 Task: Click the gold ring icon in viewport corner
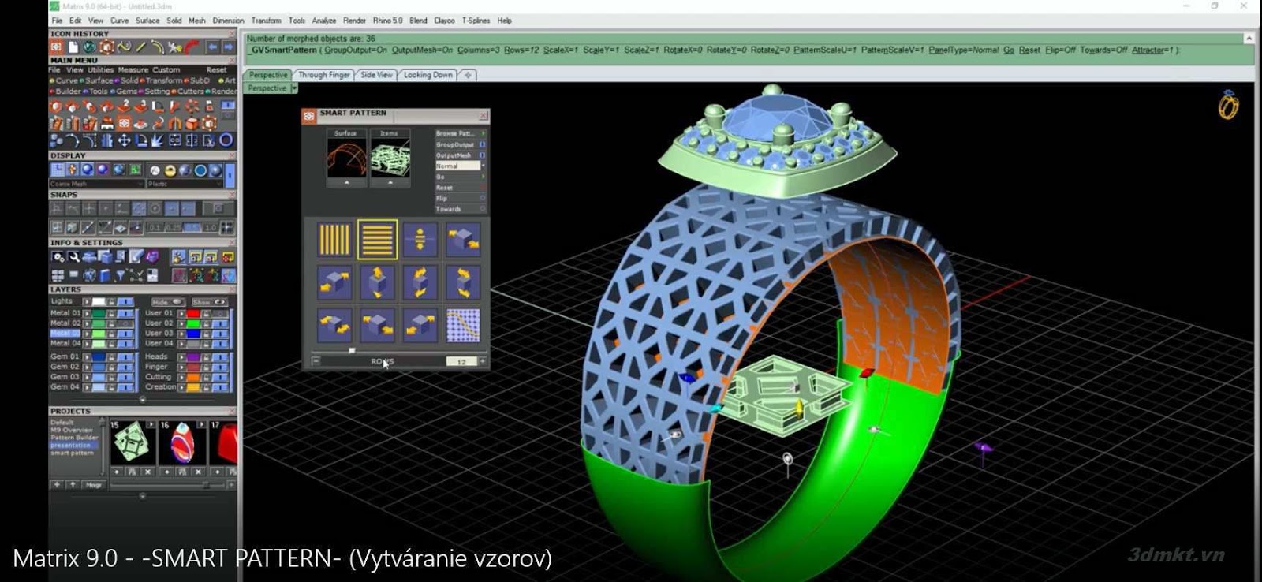(x=1228, y=105)
